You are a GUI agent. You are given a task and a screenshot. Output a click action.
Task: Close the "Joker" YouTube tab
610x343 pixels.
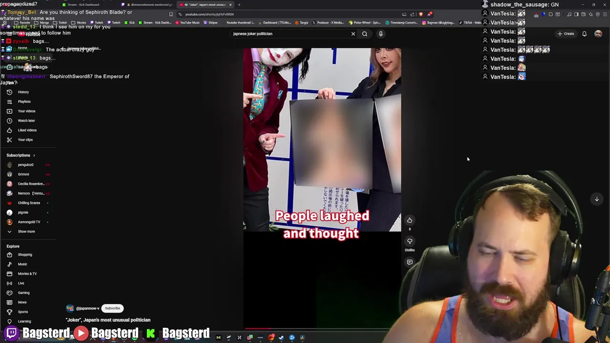coord(230,5)
